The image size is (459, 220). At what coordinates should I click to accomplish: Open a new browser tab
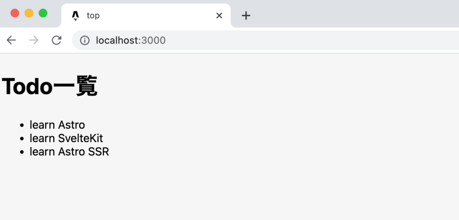point(246,16)
